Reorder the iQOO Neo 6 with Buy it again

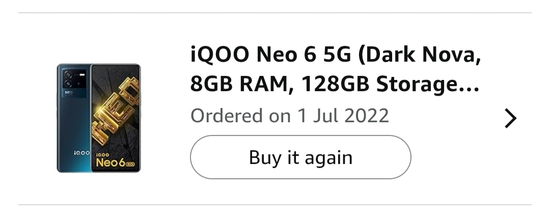click(x=300, y=157)
